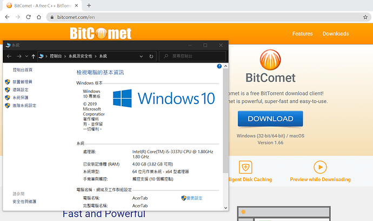Go back in the System window
373x221 pixels.
pyautogui.click(x=9, y=56)
